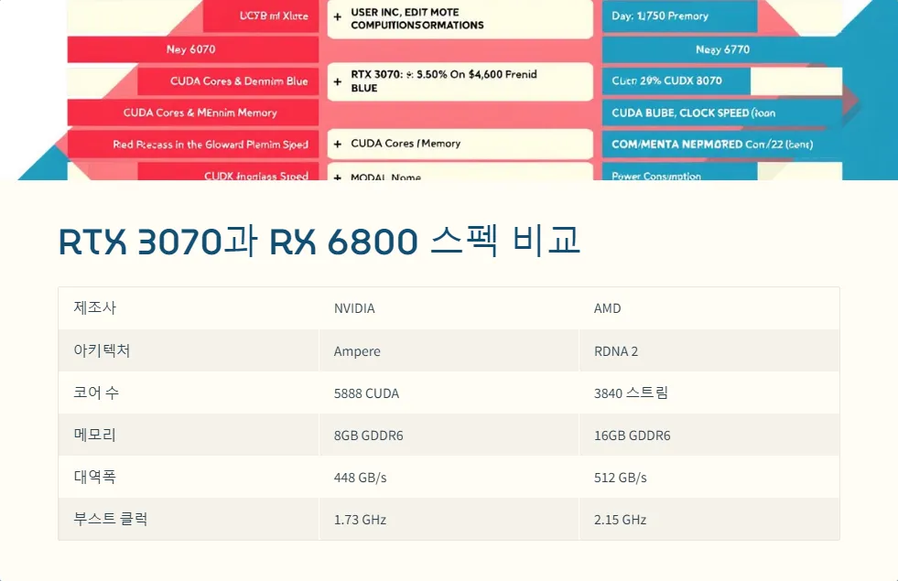
Task: Click the Ney 6070 red banner
Action: point(193,49)
